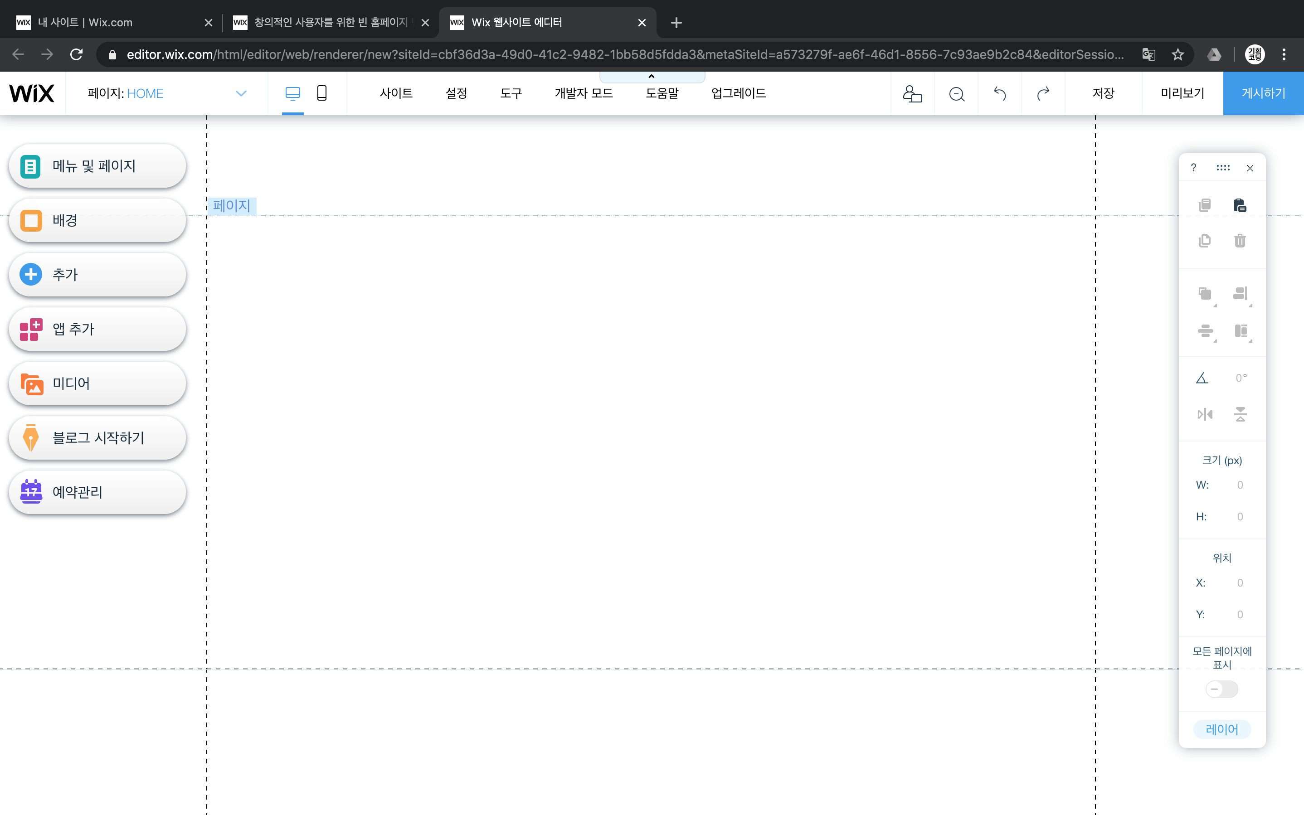
Task: Open the 사이트 menu
Action: click(x=396, y=93)
